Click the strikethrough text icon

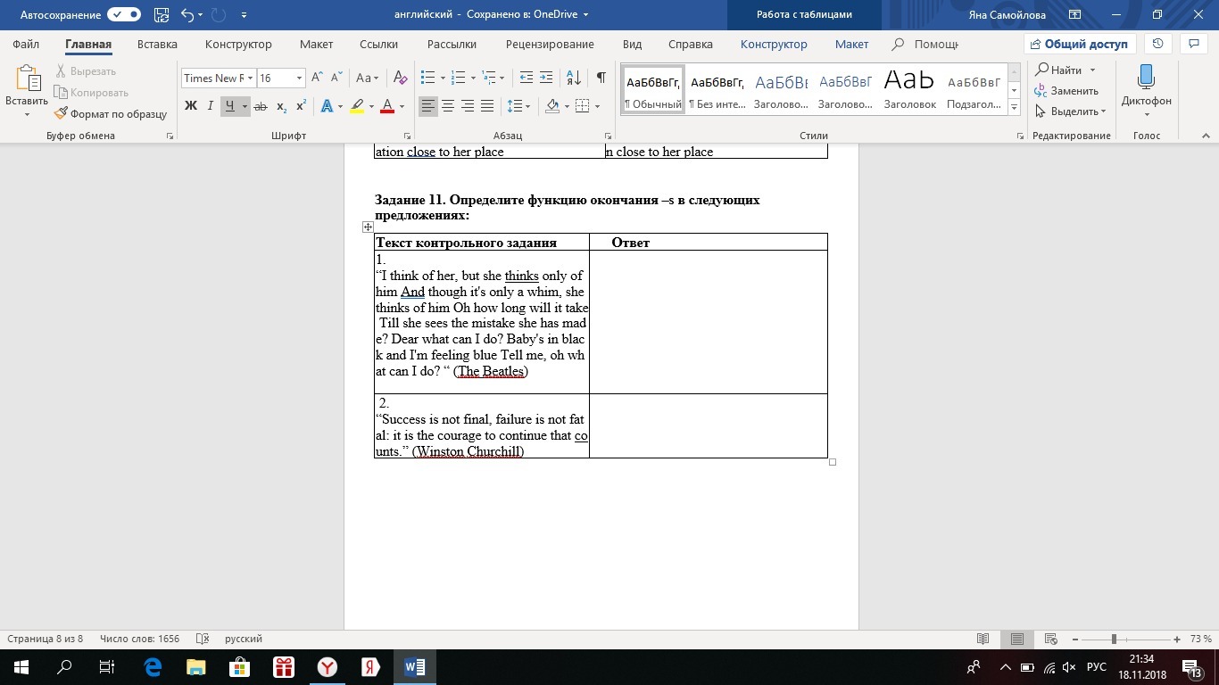(x=261, y=106)
